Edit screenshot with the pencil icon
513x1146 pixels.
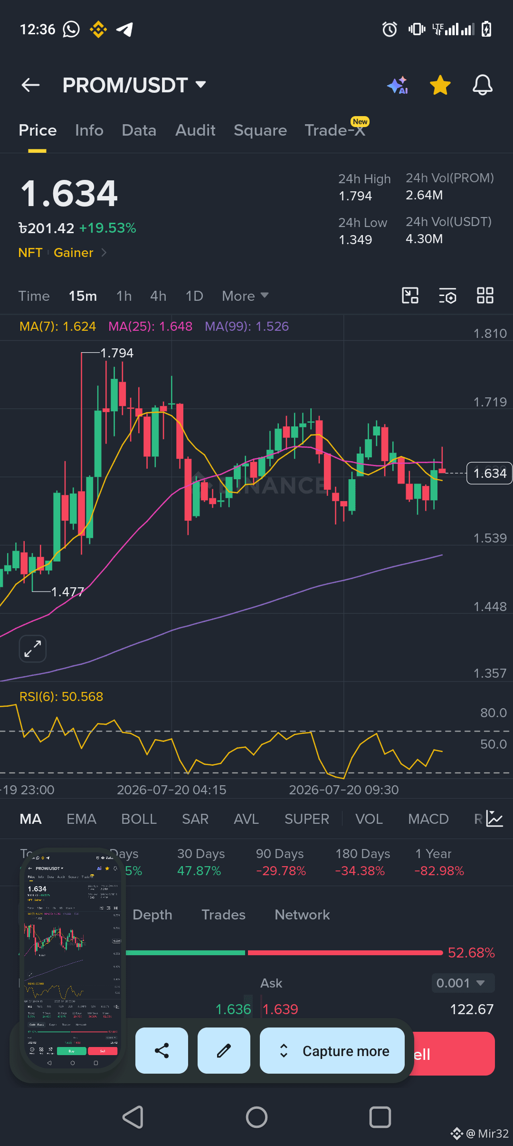pos(224,1050)
